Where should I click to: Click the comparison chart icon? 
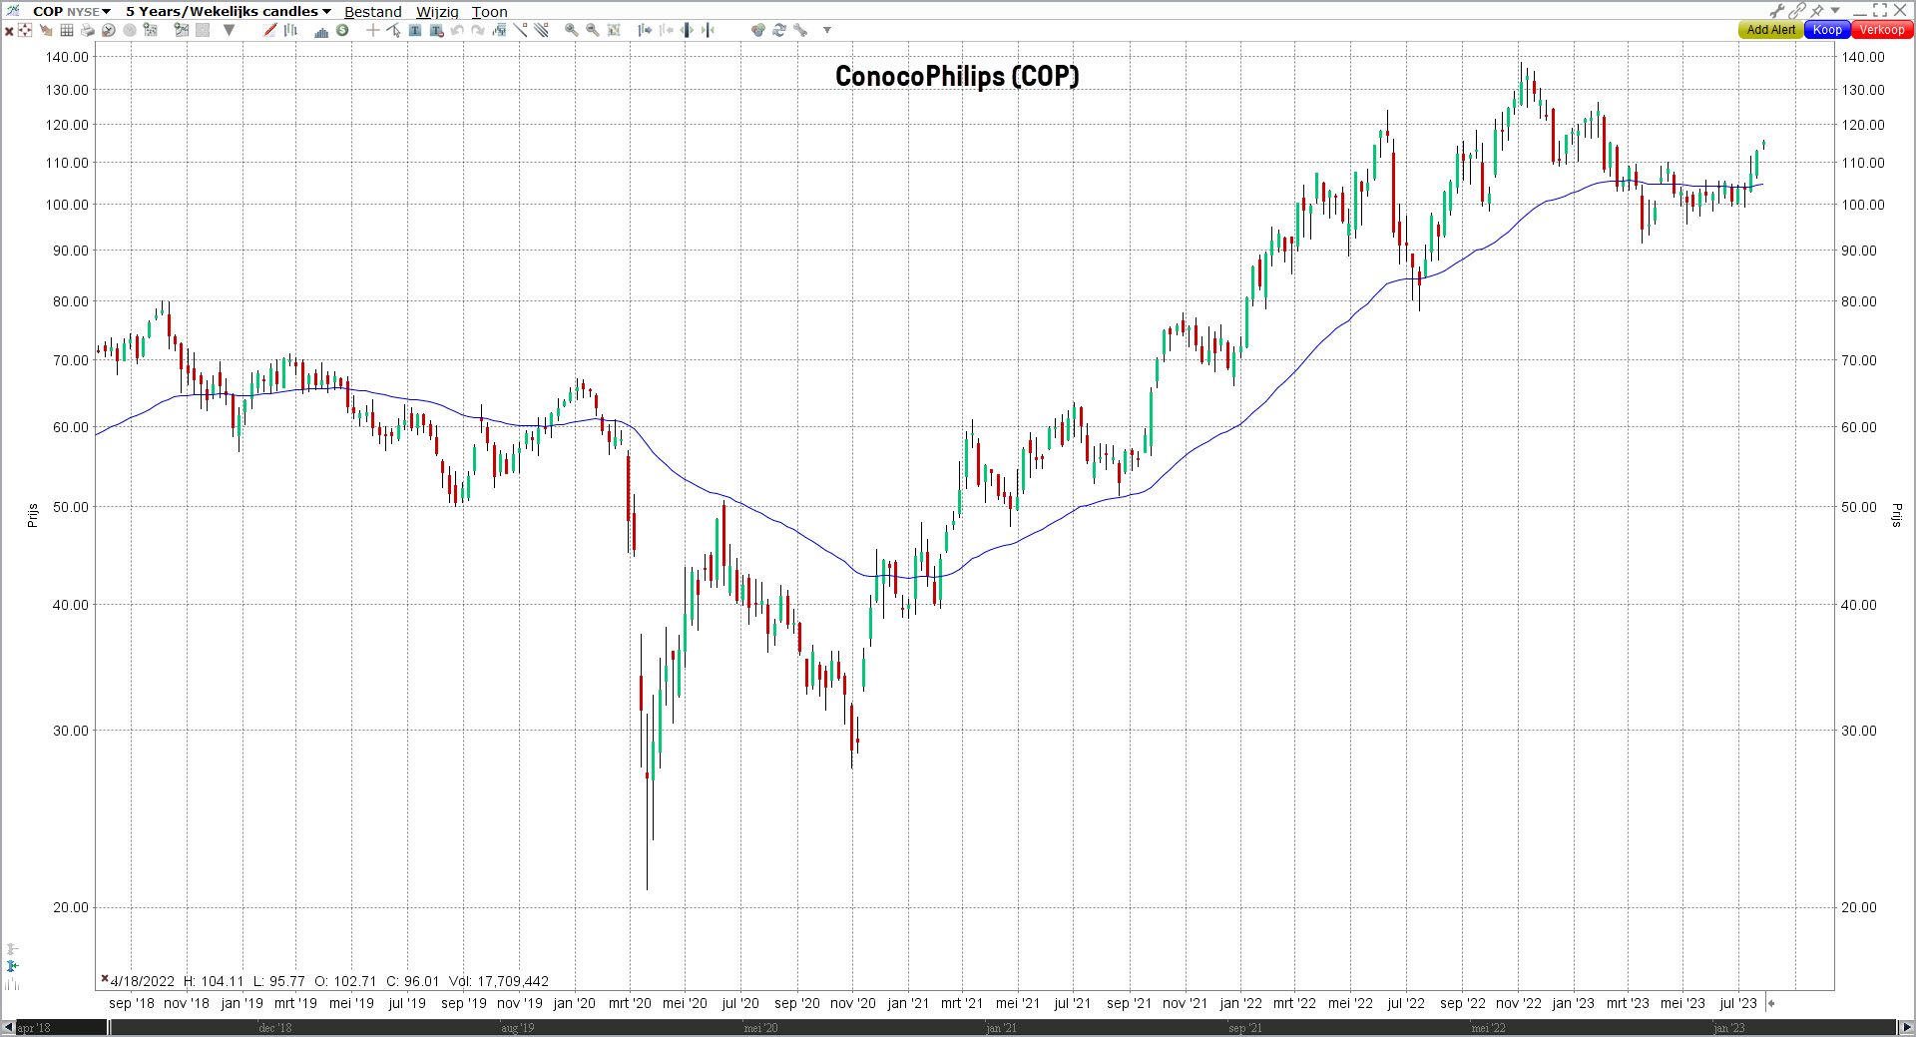point(499,30)
